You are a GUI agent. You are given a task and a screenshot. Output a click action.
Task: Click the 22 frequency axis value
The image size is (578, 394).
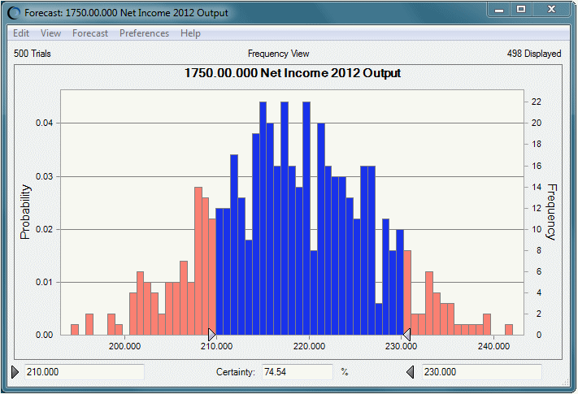tap(537, 102)
